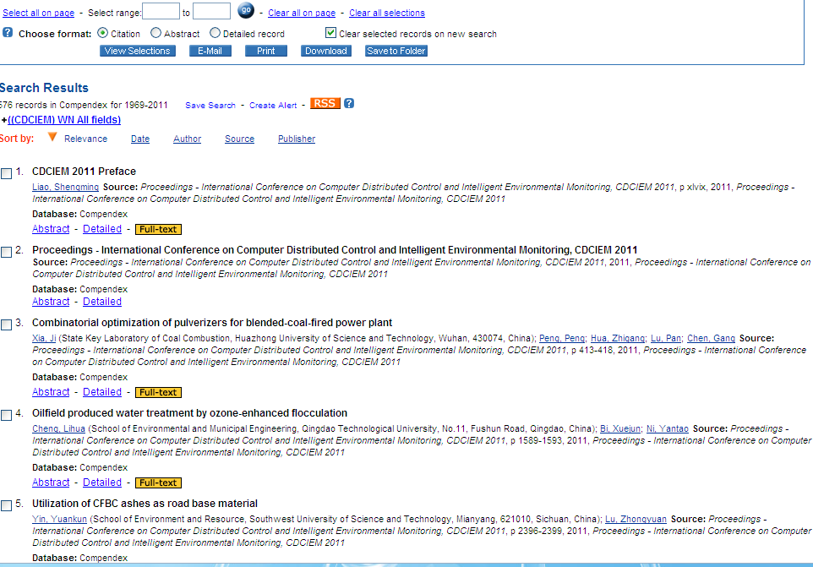Open author Lu, Zhongyuan link
The width and height of the screenshot is (813, 567).
click(636, 520)
